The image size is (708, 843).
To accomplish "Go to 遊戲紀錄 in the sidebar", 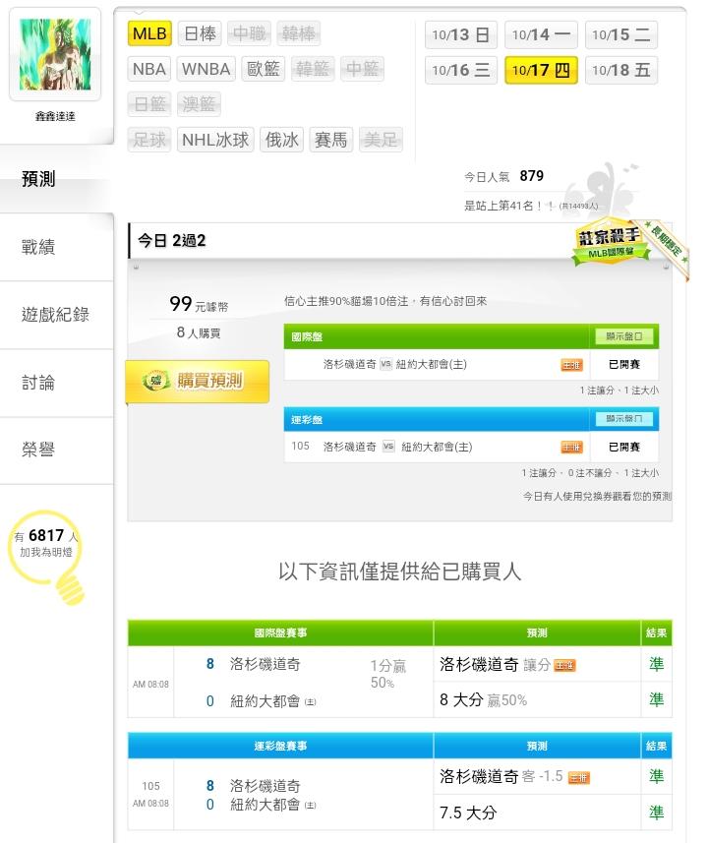I will click(x=55, y=315).
